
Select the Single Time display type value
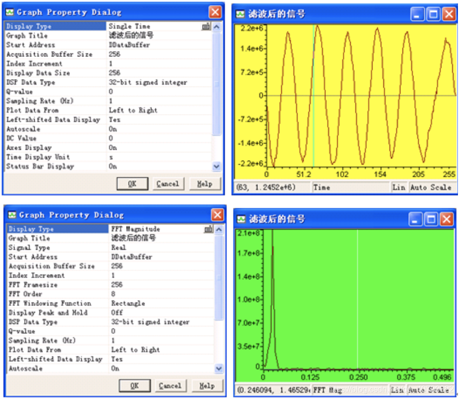pos(130,26)
